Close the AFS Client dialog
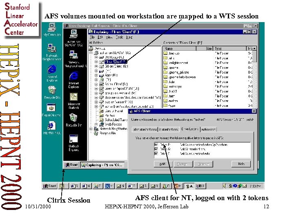Screen dimensions: 294x221 point(254,111)
